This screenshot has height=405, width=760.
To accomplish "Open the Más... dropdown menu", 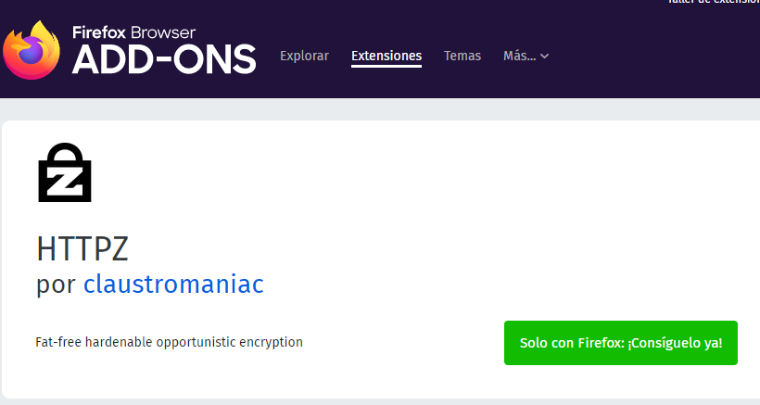I will 526,56.
